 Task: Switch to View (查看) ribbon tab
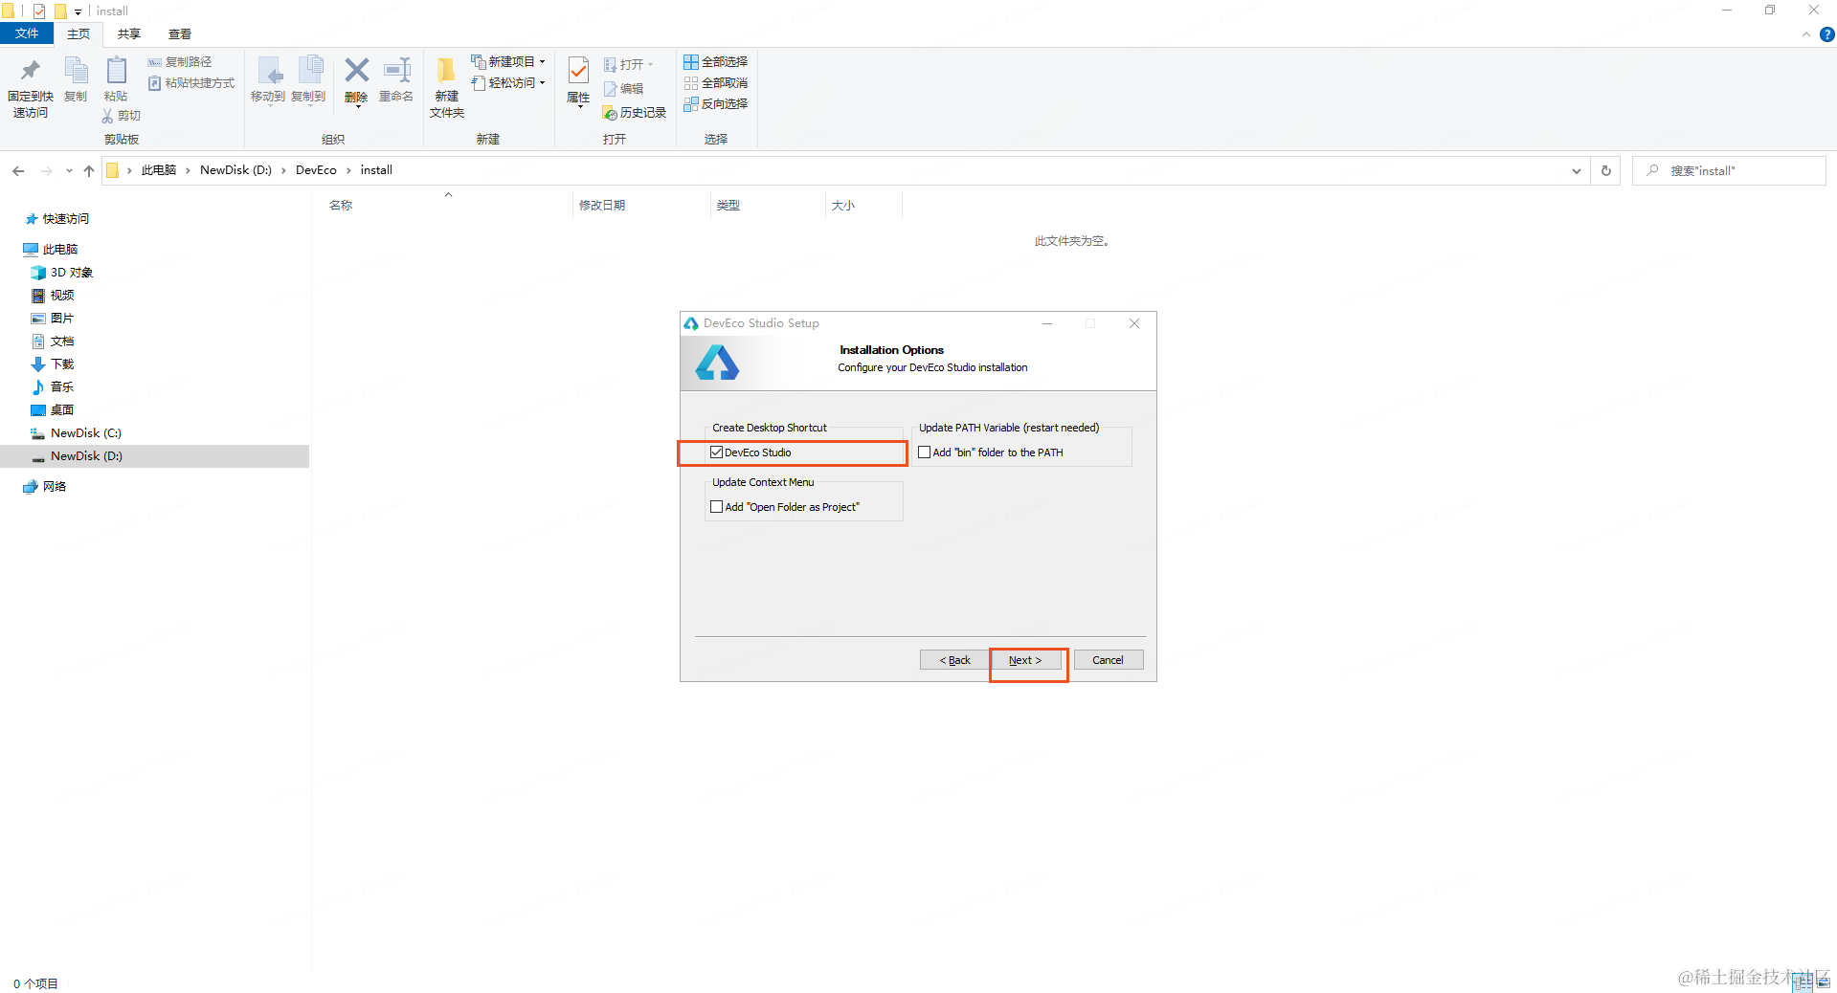click(x=180, y=34)
